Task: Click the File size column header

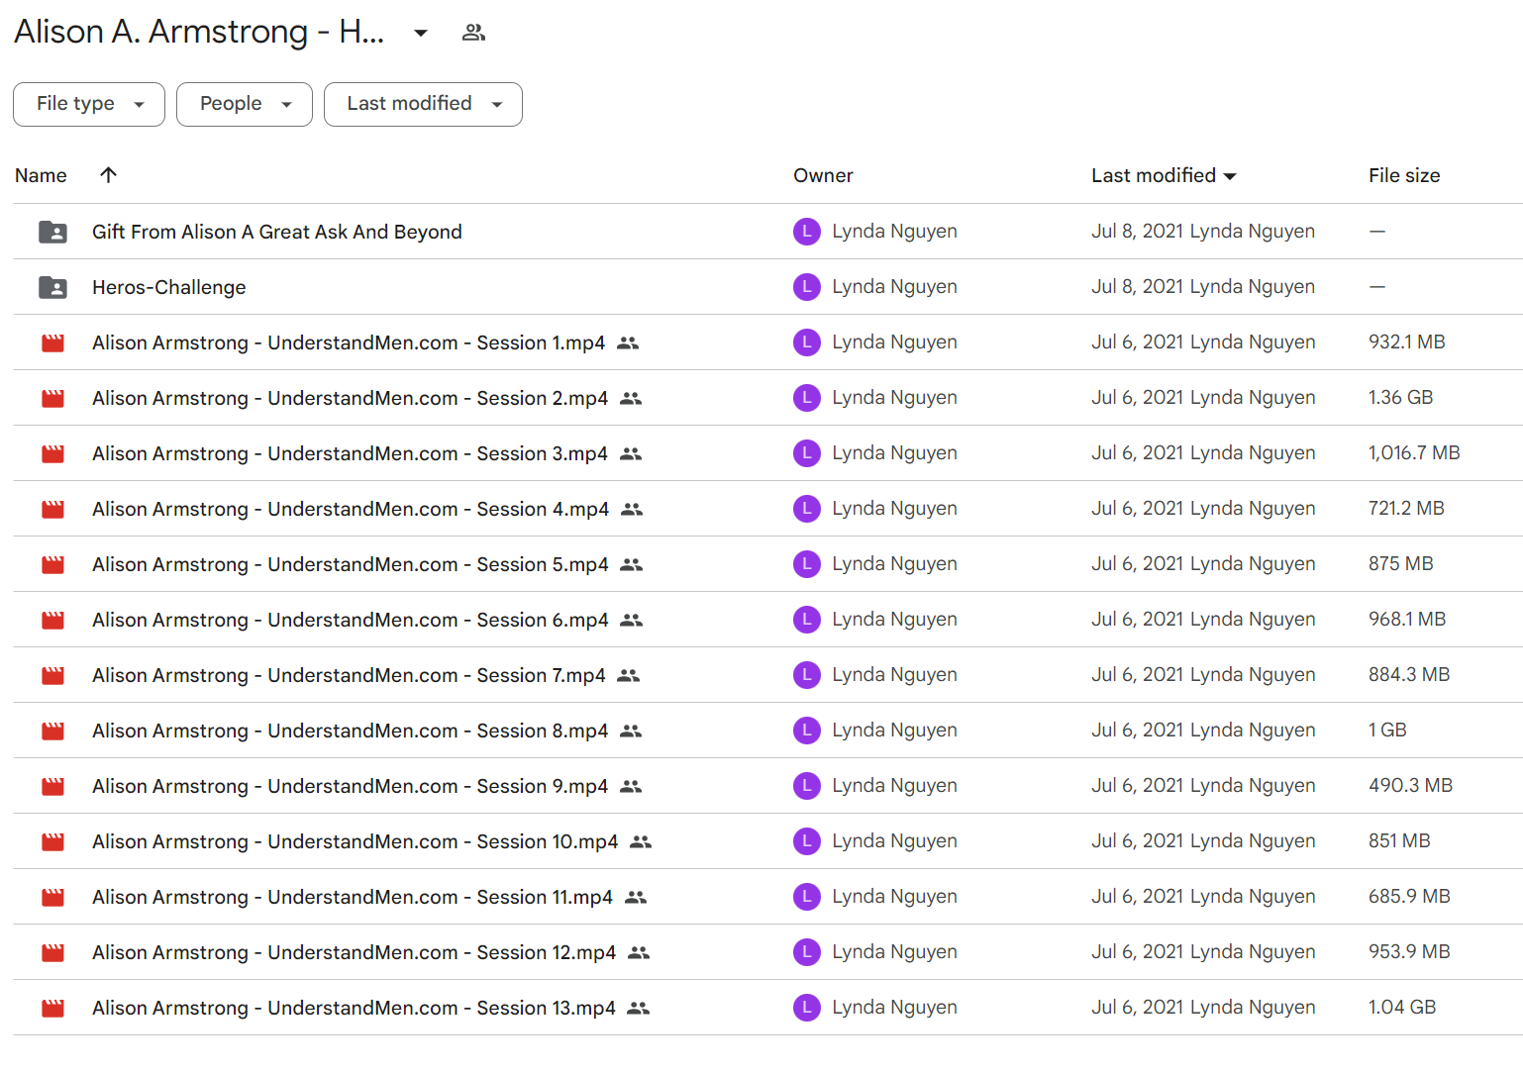Action: pos(1404,175)
